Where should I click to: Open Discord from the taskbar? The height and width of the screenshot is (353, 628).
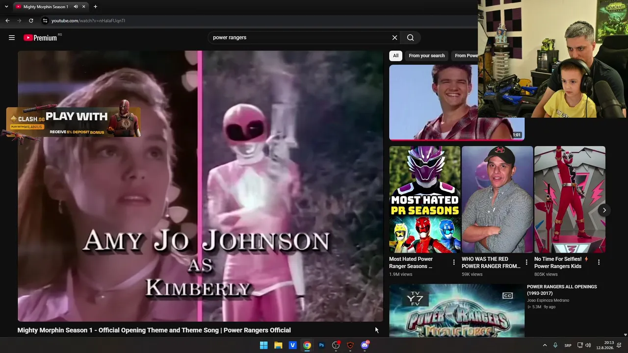(365, 345)
